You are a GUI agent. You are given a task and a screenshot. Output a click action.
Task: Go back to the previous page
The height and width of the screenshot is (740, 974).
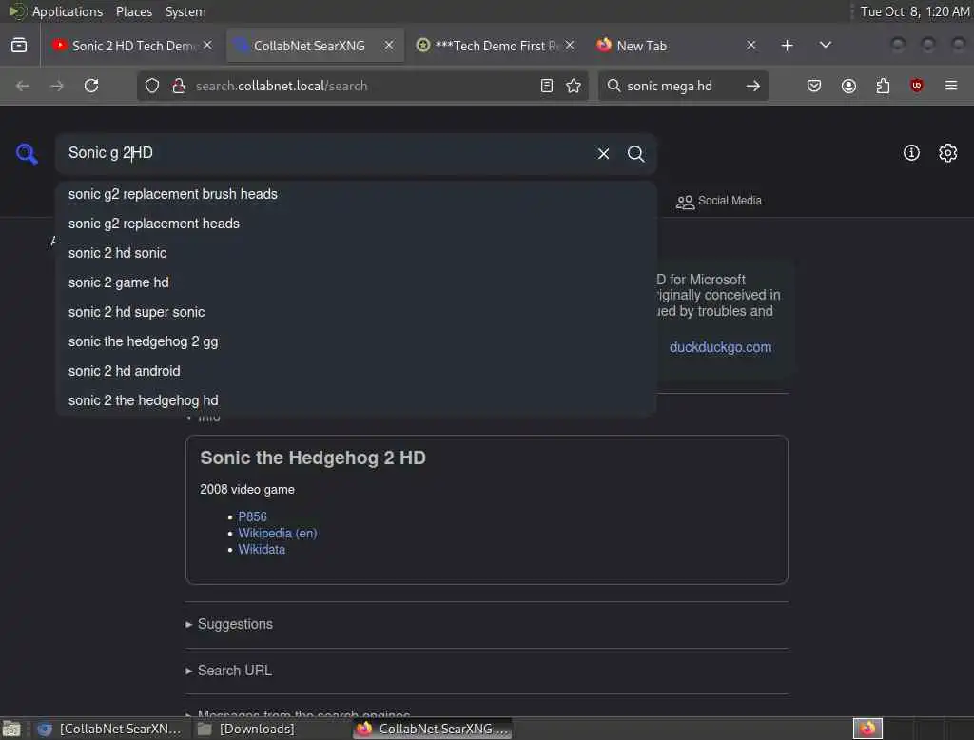pyautogui.click(x=23, y=86)
